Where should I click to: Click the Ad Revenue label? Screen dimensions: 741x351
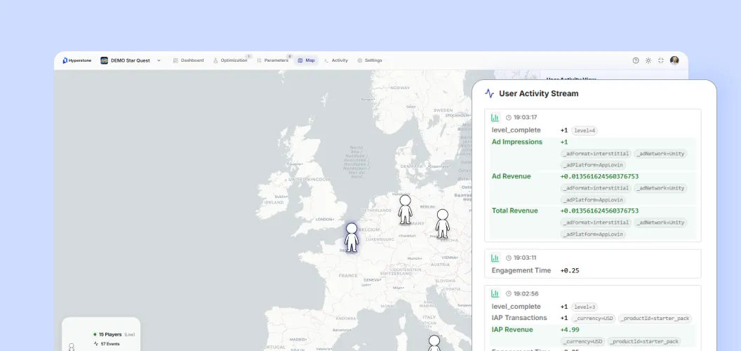(511, 176)
